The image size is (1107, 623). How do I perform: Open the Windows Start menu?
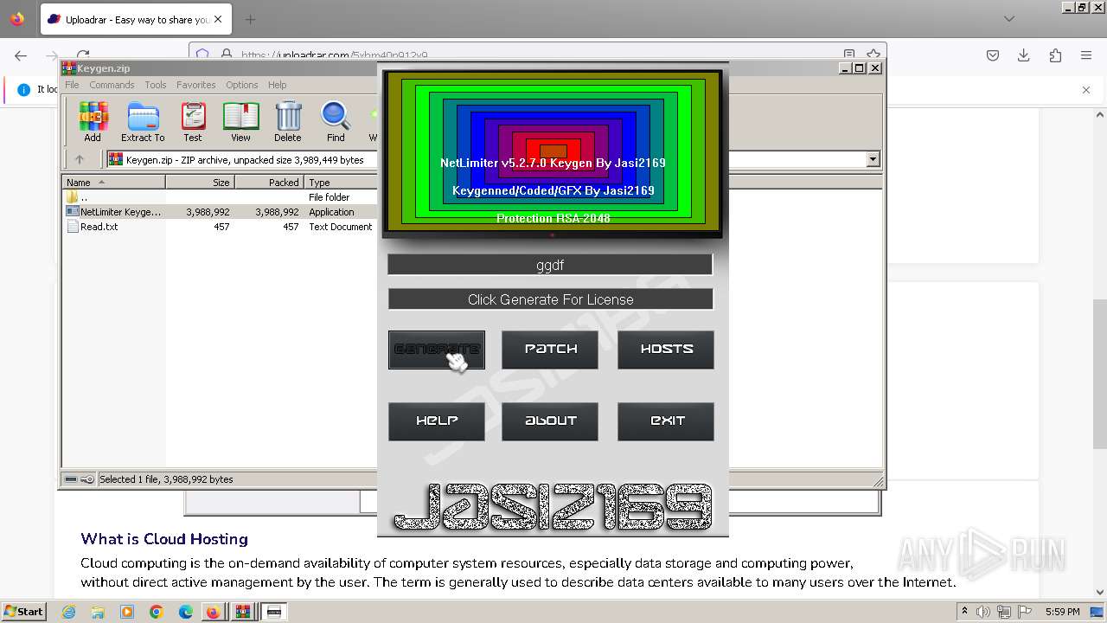(23, 612)
